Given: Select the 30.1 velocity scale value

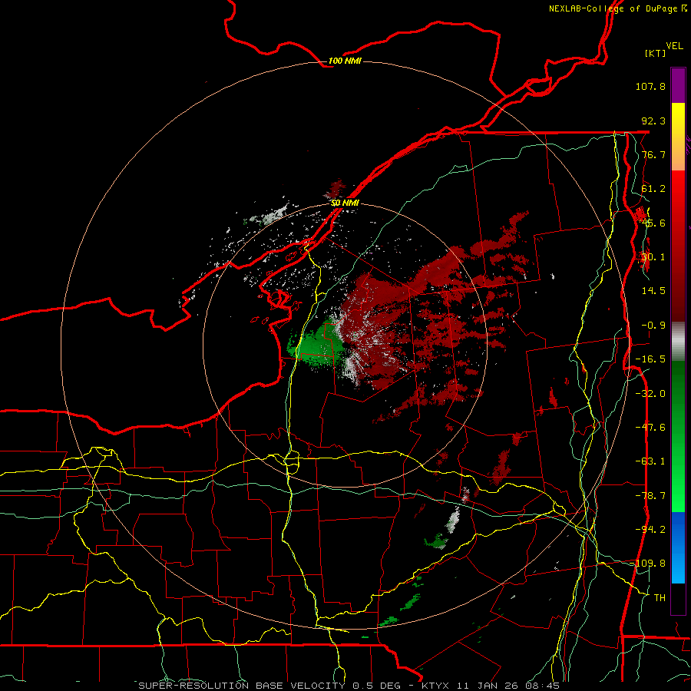Looking at the screenshot, I should 653,257.
